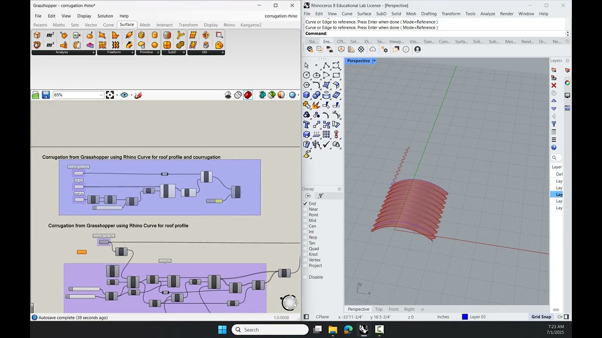Enable the Mid osnap checkbox
This screenshot has width=602, height=338.
pos(305,221)
